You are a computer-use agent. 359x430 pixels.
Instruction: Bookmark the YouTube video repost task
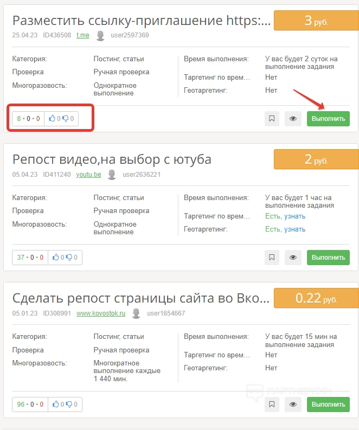272,258
